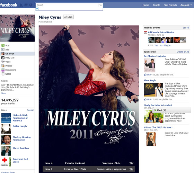
Task: Like the Miley Cyrus page
Action: (68, 17)
